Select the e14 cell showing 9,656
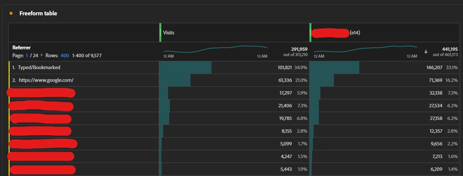 coord(384,144)
